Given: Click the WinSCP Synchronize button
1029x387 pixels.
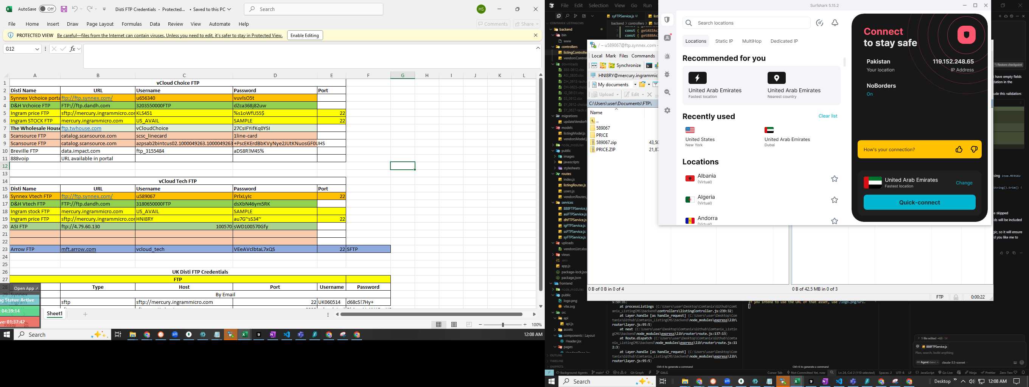Looking at the screenshot, I should pos(625,65).
